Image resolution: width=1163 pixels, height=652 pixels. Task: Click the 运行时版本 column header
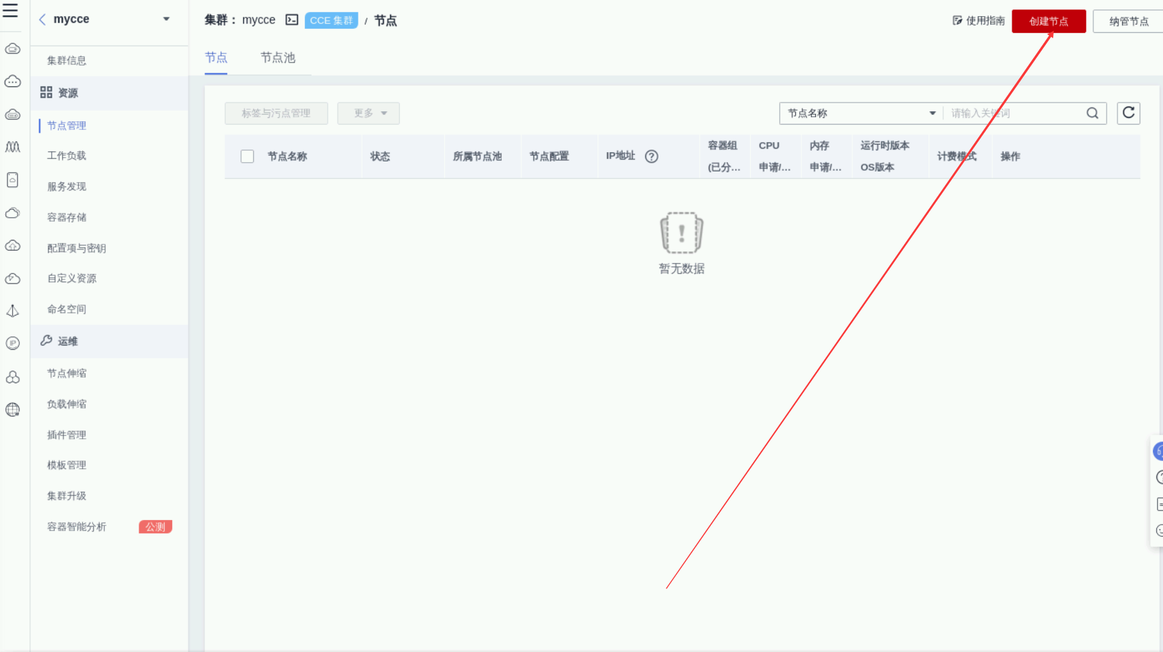(x=885, y=145)
